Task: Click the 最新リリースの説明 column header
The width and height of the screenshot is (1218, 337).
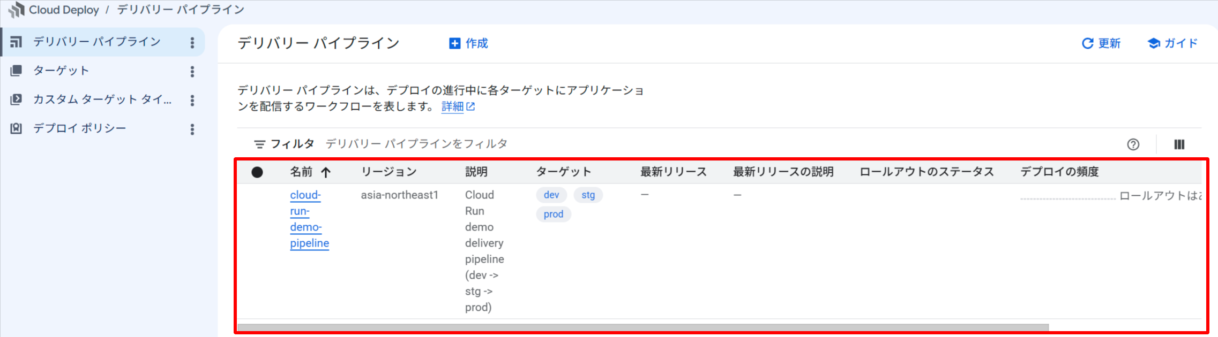Action: click(783, 172)
